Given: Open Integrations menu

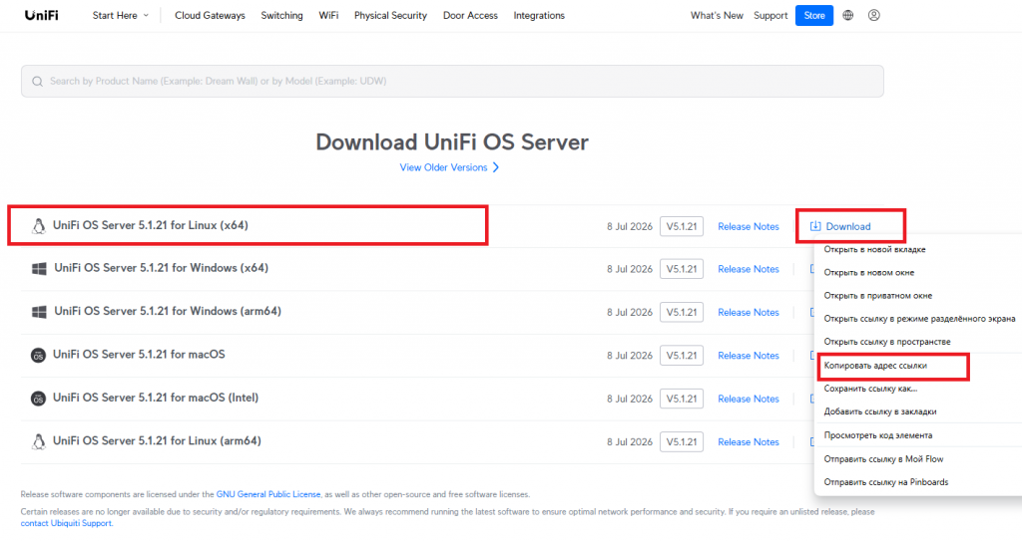Looking at the screenshot, I should coord(539,15).
